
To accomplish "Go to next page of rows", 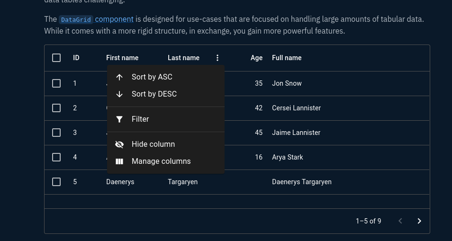I will (x=419, y=221).
